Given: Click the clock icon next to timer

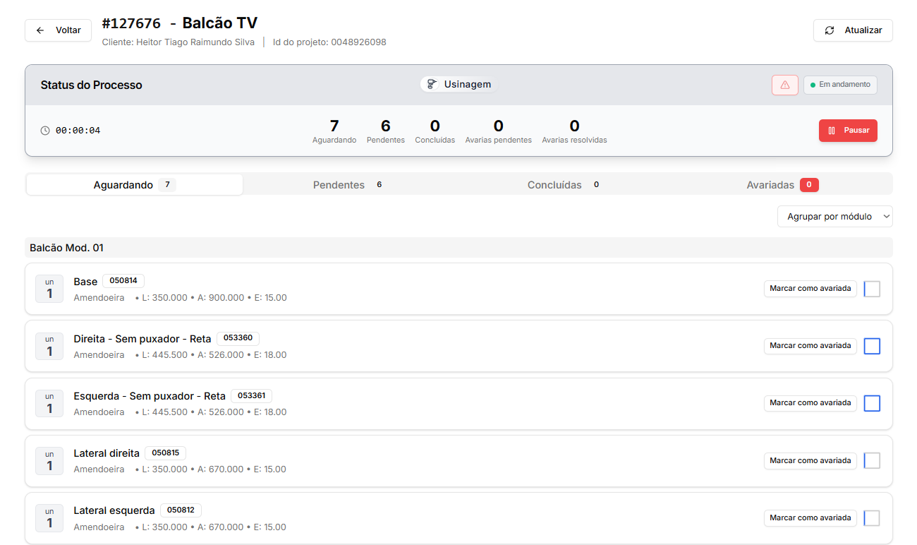Looking at the screenshot, I should 45,131.
